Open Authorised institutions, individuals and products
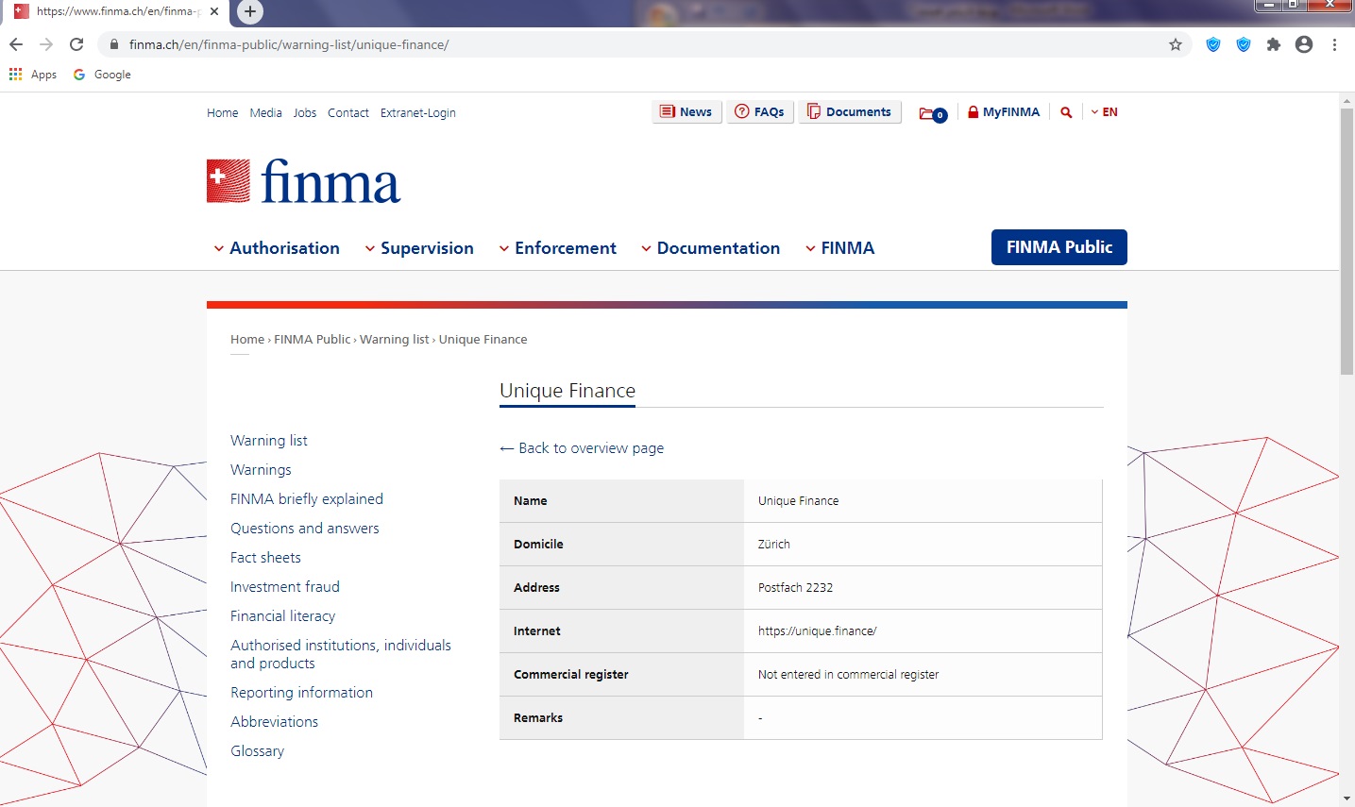 (x=341, y=654)
